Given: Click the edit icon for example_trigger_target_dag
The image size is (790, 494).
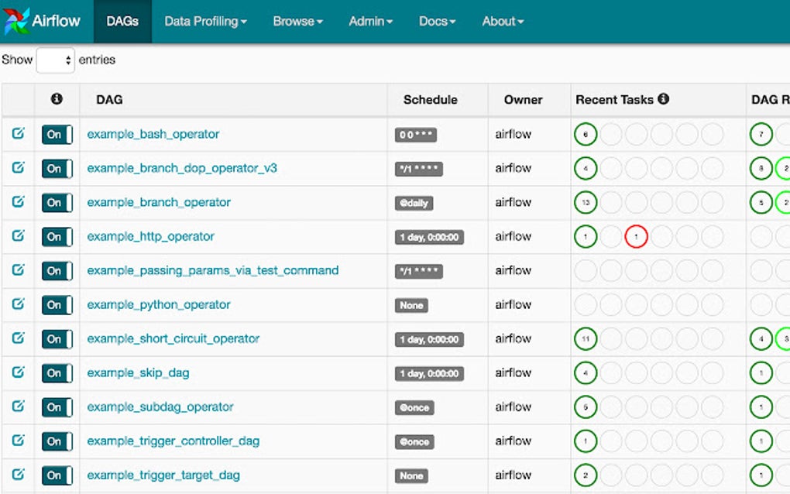Looking at the screenshot, I should point(17,475).
